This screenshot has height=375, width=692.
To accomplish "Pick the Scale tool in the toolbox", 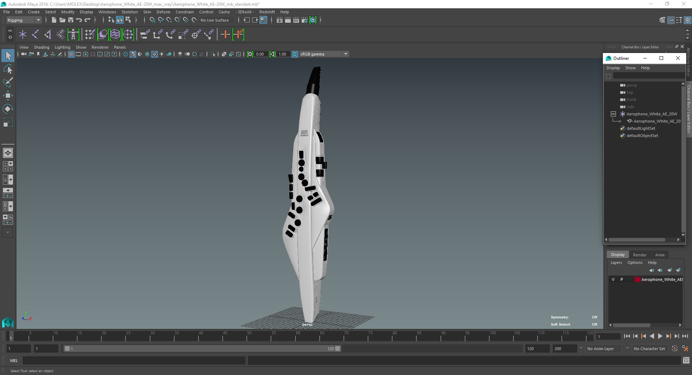I will point(8,122).
